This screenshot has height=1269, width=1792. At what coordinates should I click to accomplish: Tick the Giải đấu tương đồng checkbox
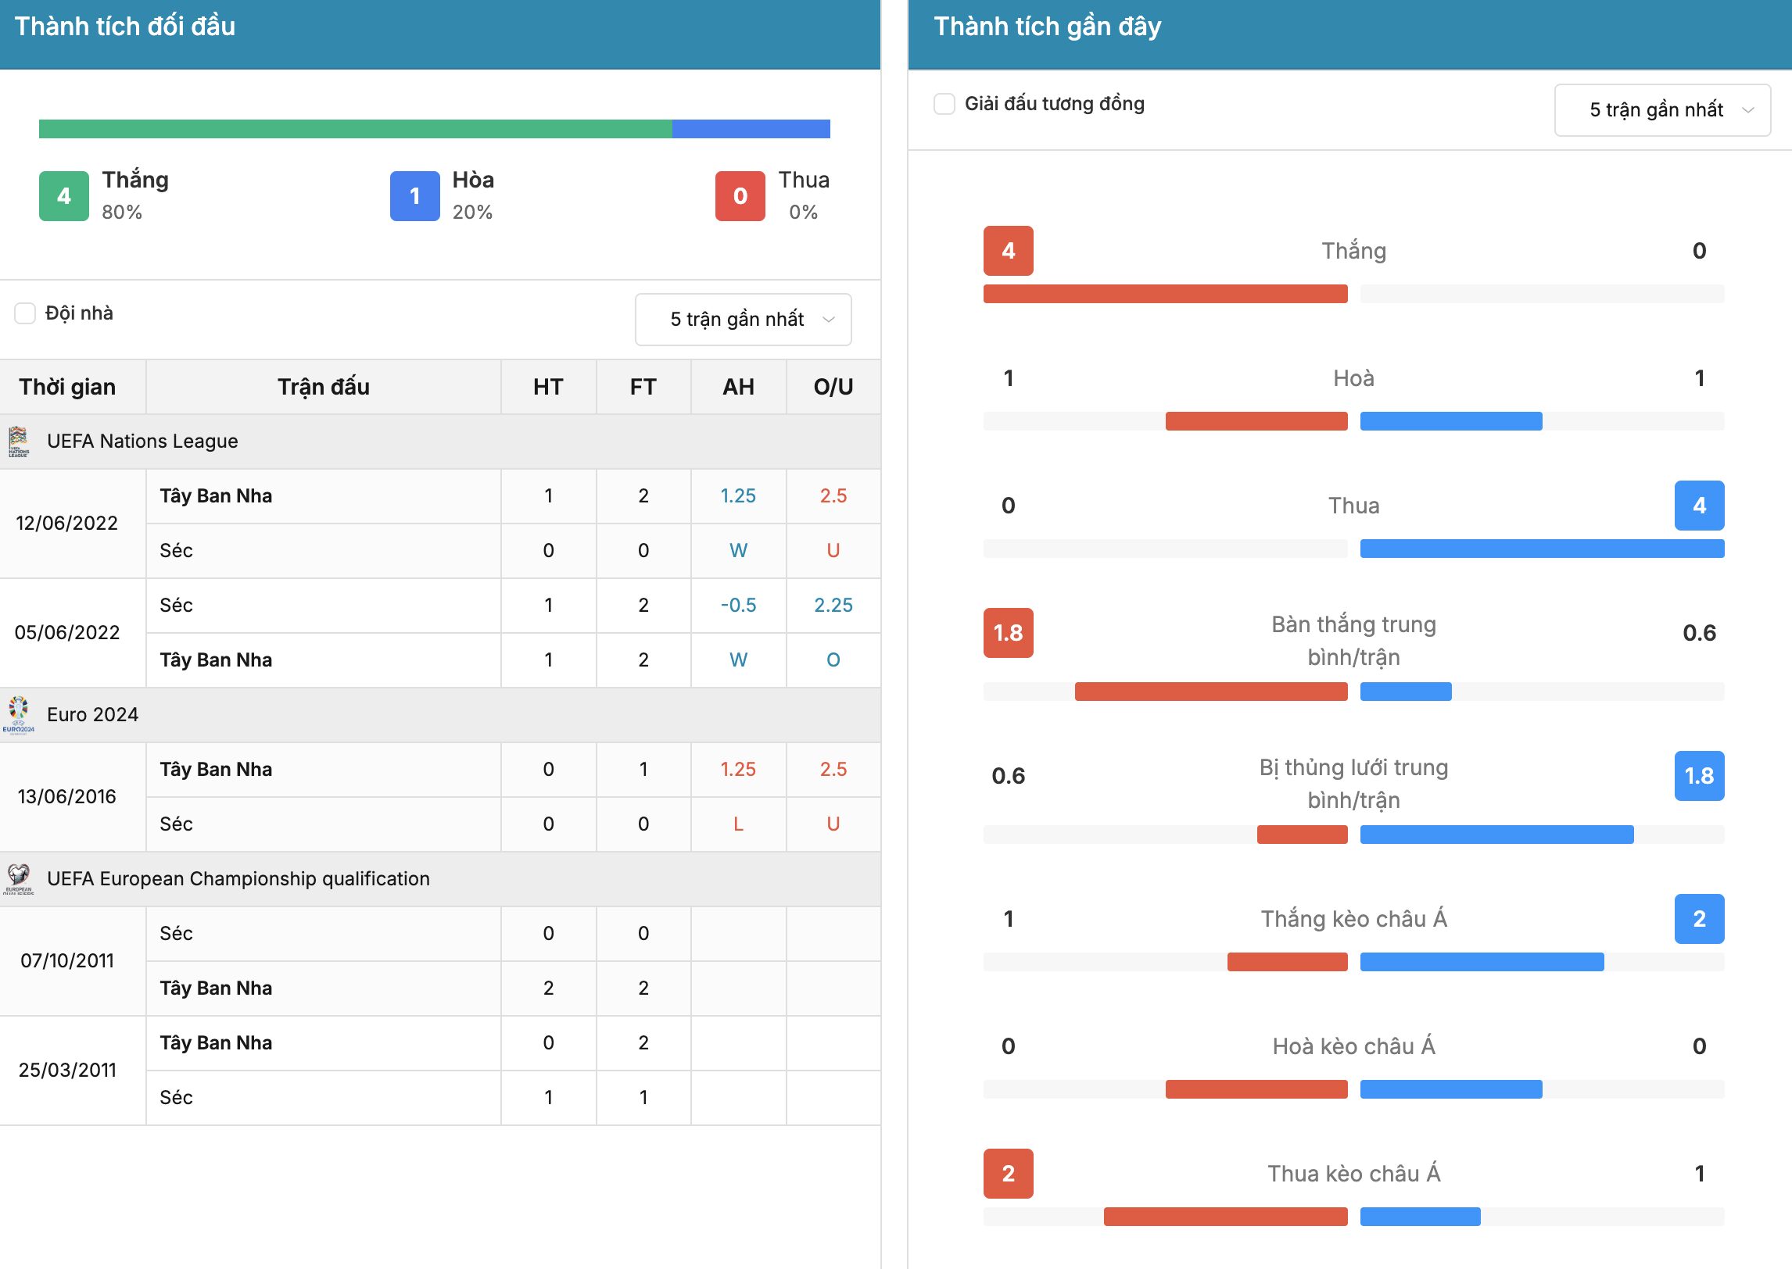pyautogui.click(x=944, y=104)
